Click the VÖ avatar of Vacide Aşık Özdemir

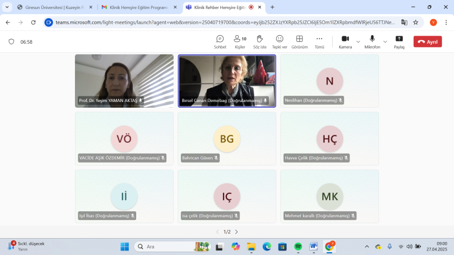coord(124,139)
